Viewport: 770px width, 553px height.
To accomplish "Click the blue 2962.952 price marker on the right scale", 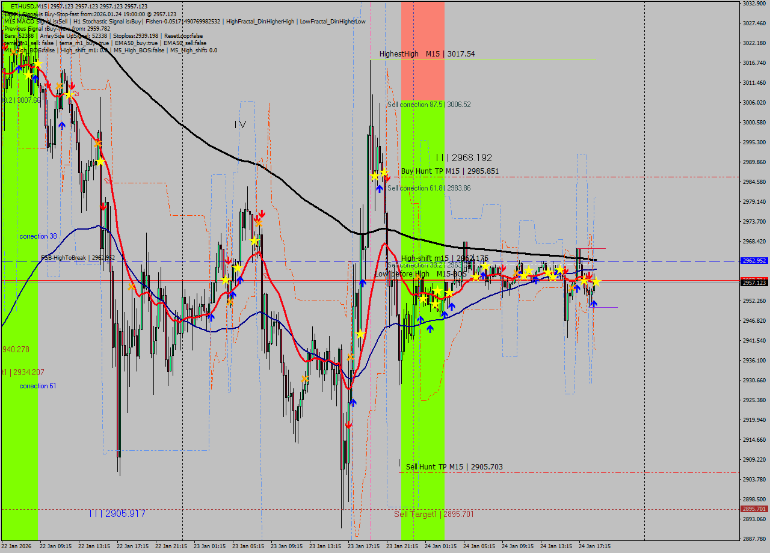I will (753, 261).
